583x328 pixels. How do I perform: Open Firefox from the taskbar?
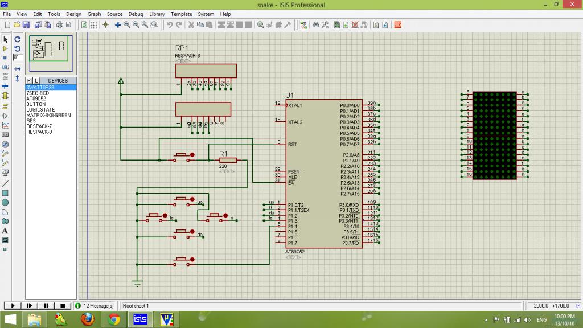pos(87,319)
